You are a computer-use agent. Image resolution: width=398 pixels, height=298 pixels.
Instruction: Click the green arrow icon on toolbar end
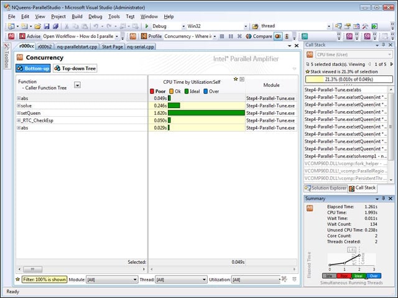pos(374,26)
